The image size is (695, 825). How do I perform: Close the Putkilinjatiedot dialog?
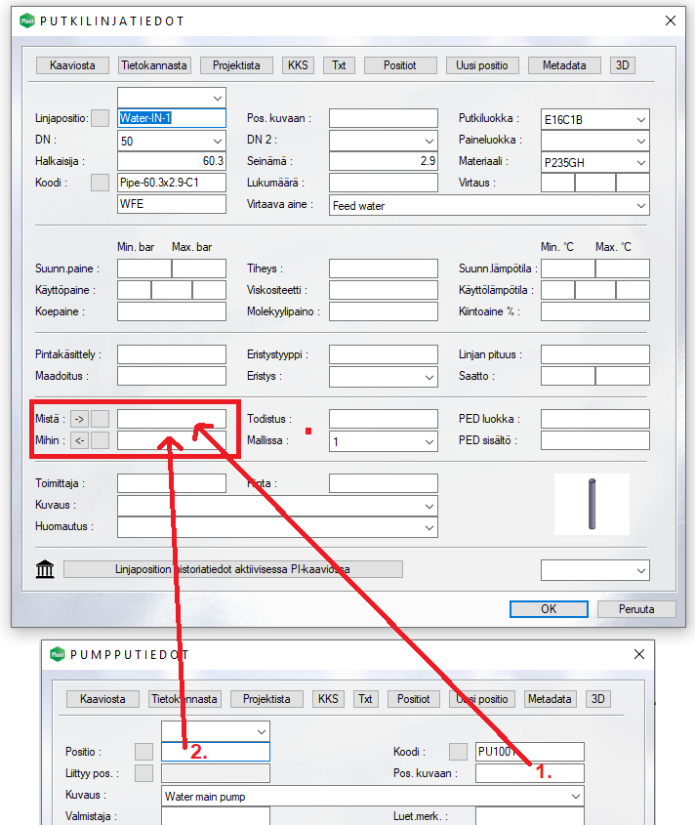[671, 21]
